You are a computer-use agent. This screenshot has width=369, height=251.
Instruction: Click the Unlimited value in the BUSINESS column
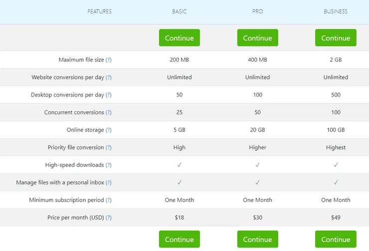[x=336, y=78]
